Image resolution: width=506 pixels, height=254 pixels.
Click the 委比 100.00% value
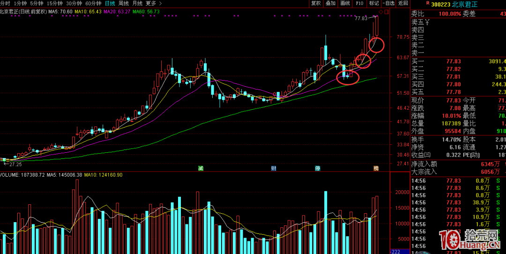pos(449,14)
